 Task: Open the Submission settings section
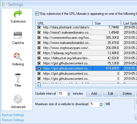tap(18, 16)
